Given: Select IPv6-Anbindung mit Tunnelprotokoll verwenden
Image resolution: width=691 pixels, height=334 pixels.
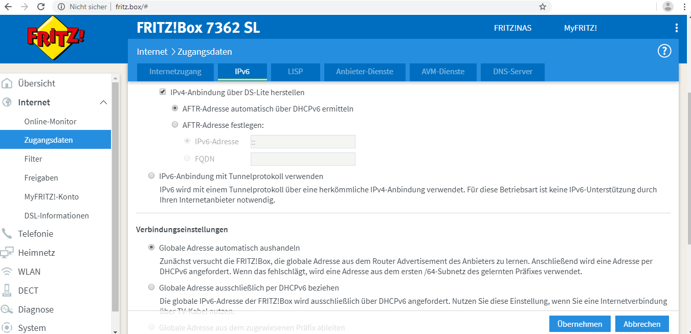Looking at the screenshot, I should [151, 176].
